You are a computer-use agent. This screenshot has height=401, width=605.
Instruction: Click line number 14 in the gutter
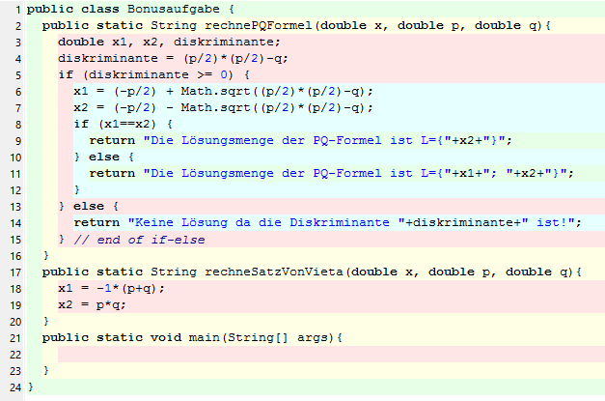(14, 222)
